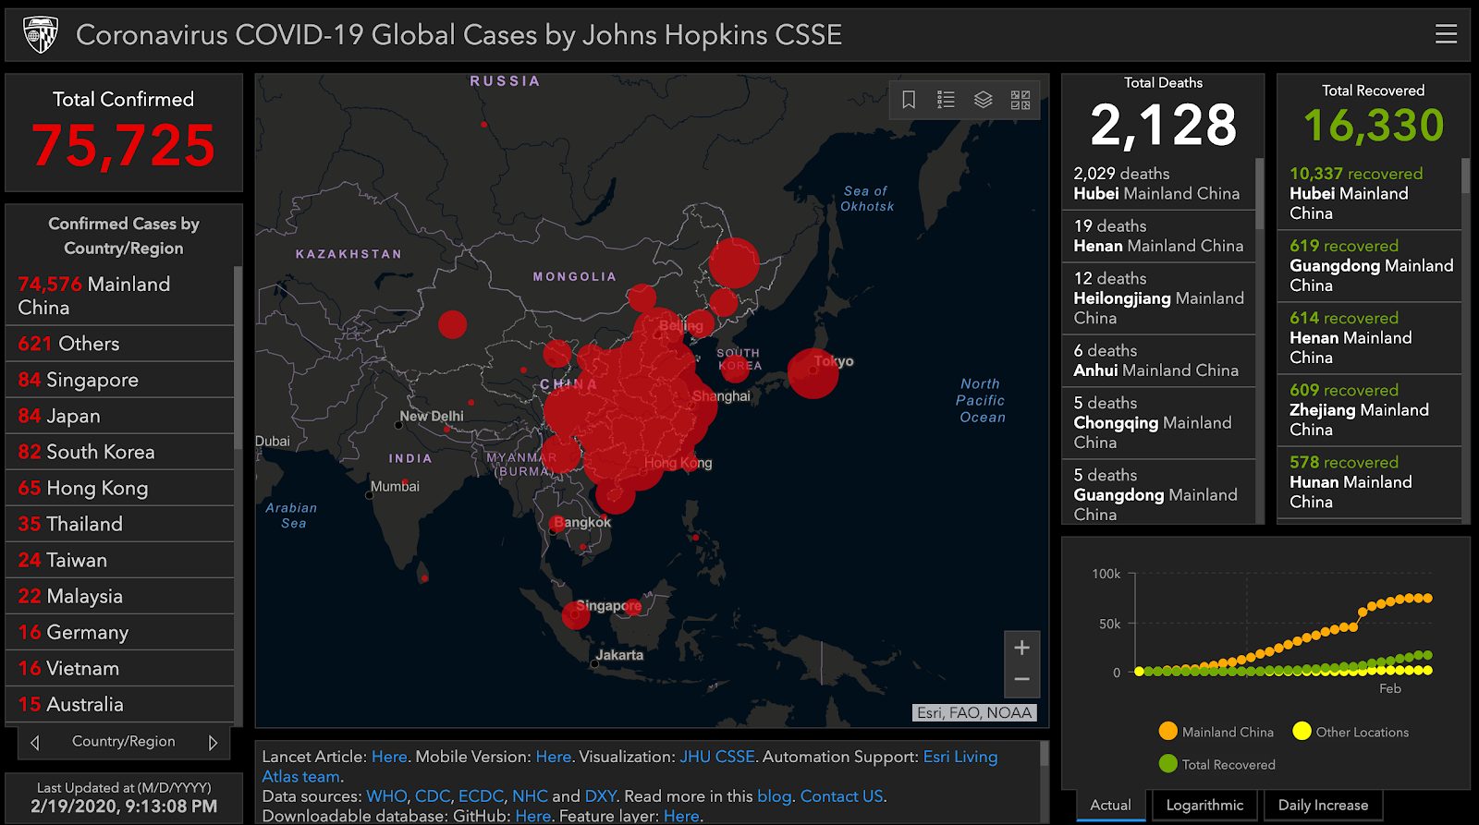
Task: Switch chart to Logarithmic tab
Action: (1204, 805)
